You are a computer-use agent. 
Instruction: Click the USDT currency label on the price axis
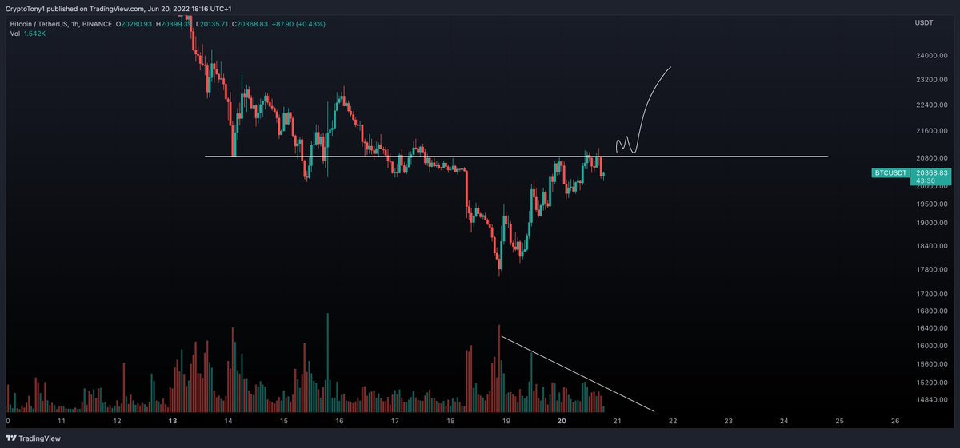[924, 23]
